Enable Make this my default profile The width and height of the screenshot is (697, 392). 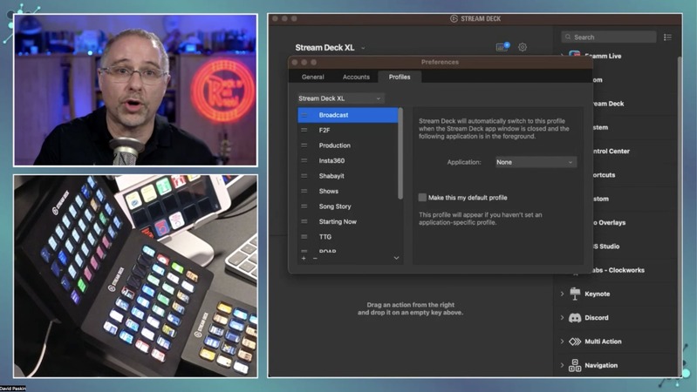(422, 198)
